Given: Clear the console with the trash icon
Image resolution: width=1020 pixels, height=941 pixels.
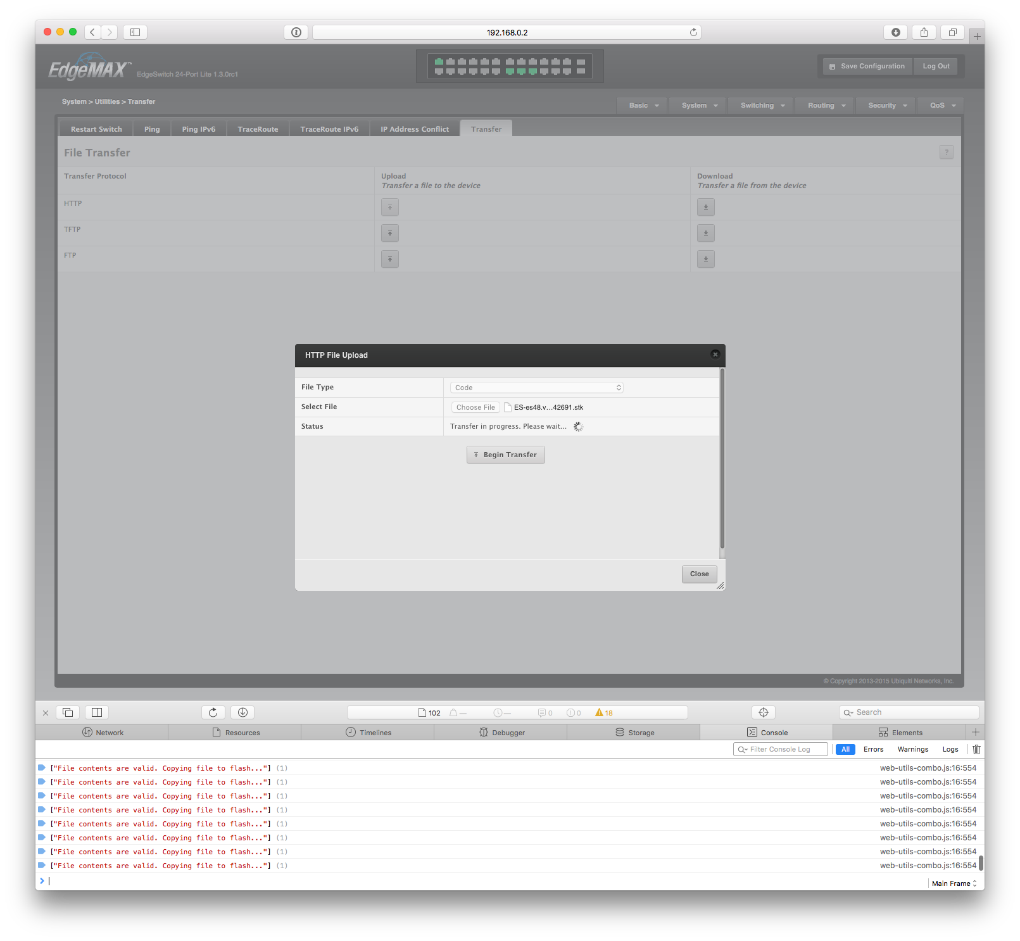Looking at the screenshot, I should [x=976, y=749].
